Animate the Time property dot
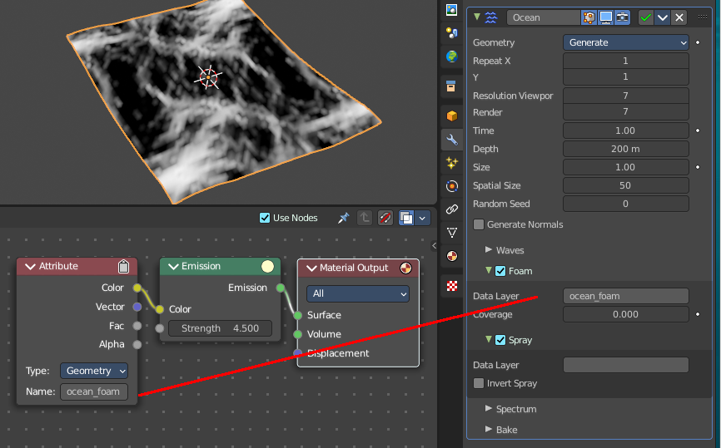This screenshot has width=721, height=448. (698, 130)
